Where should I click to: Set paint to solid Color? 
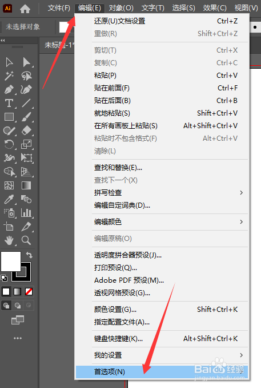tap(6, 292)
